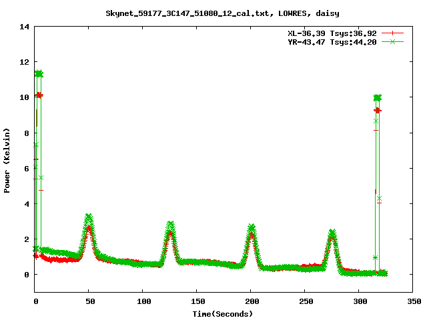
Task: Click the x-axis label 'Time(Seconds)'
Action: tap(222, 314)
